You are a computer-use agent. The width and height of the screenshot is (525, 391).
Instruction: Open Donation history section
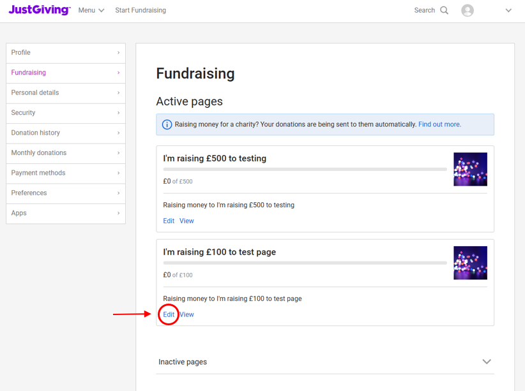[66, 133]
